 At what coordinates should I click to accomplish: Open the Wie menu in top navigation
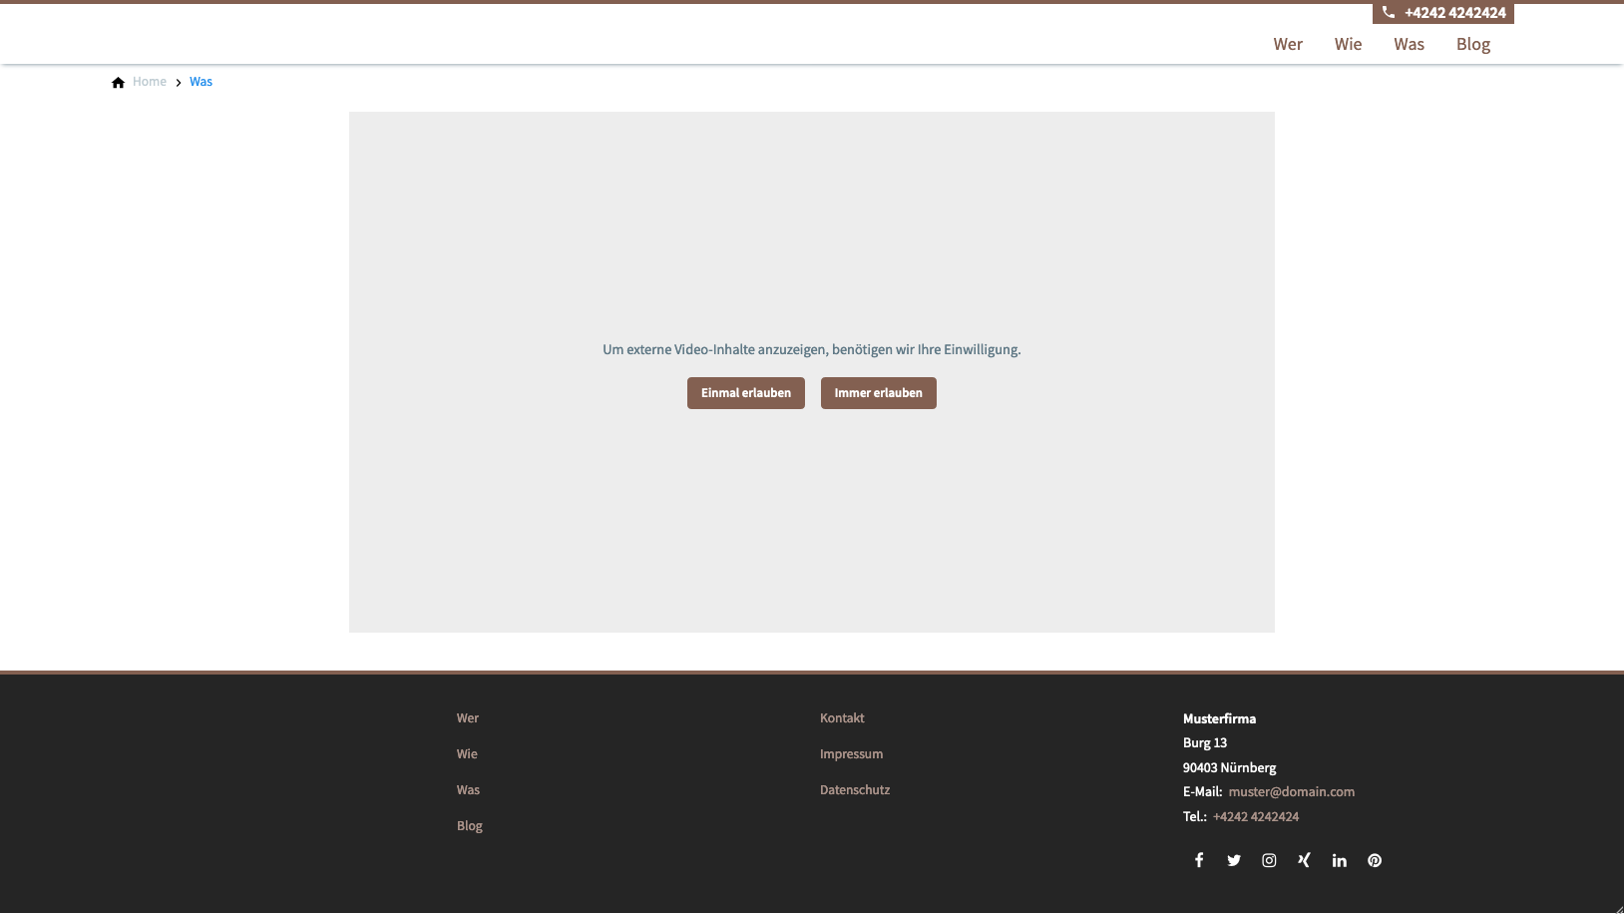[x=1348, y=44]
